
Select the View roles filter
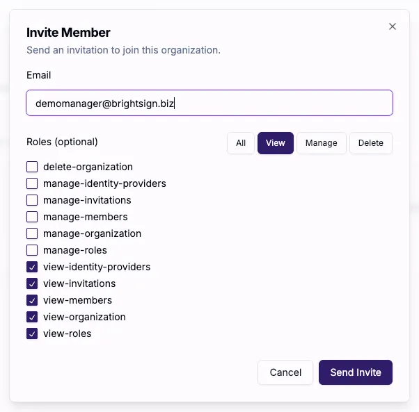[276, 143]
